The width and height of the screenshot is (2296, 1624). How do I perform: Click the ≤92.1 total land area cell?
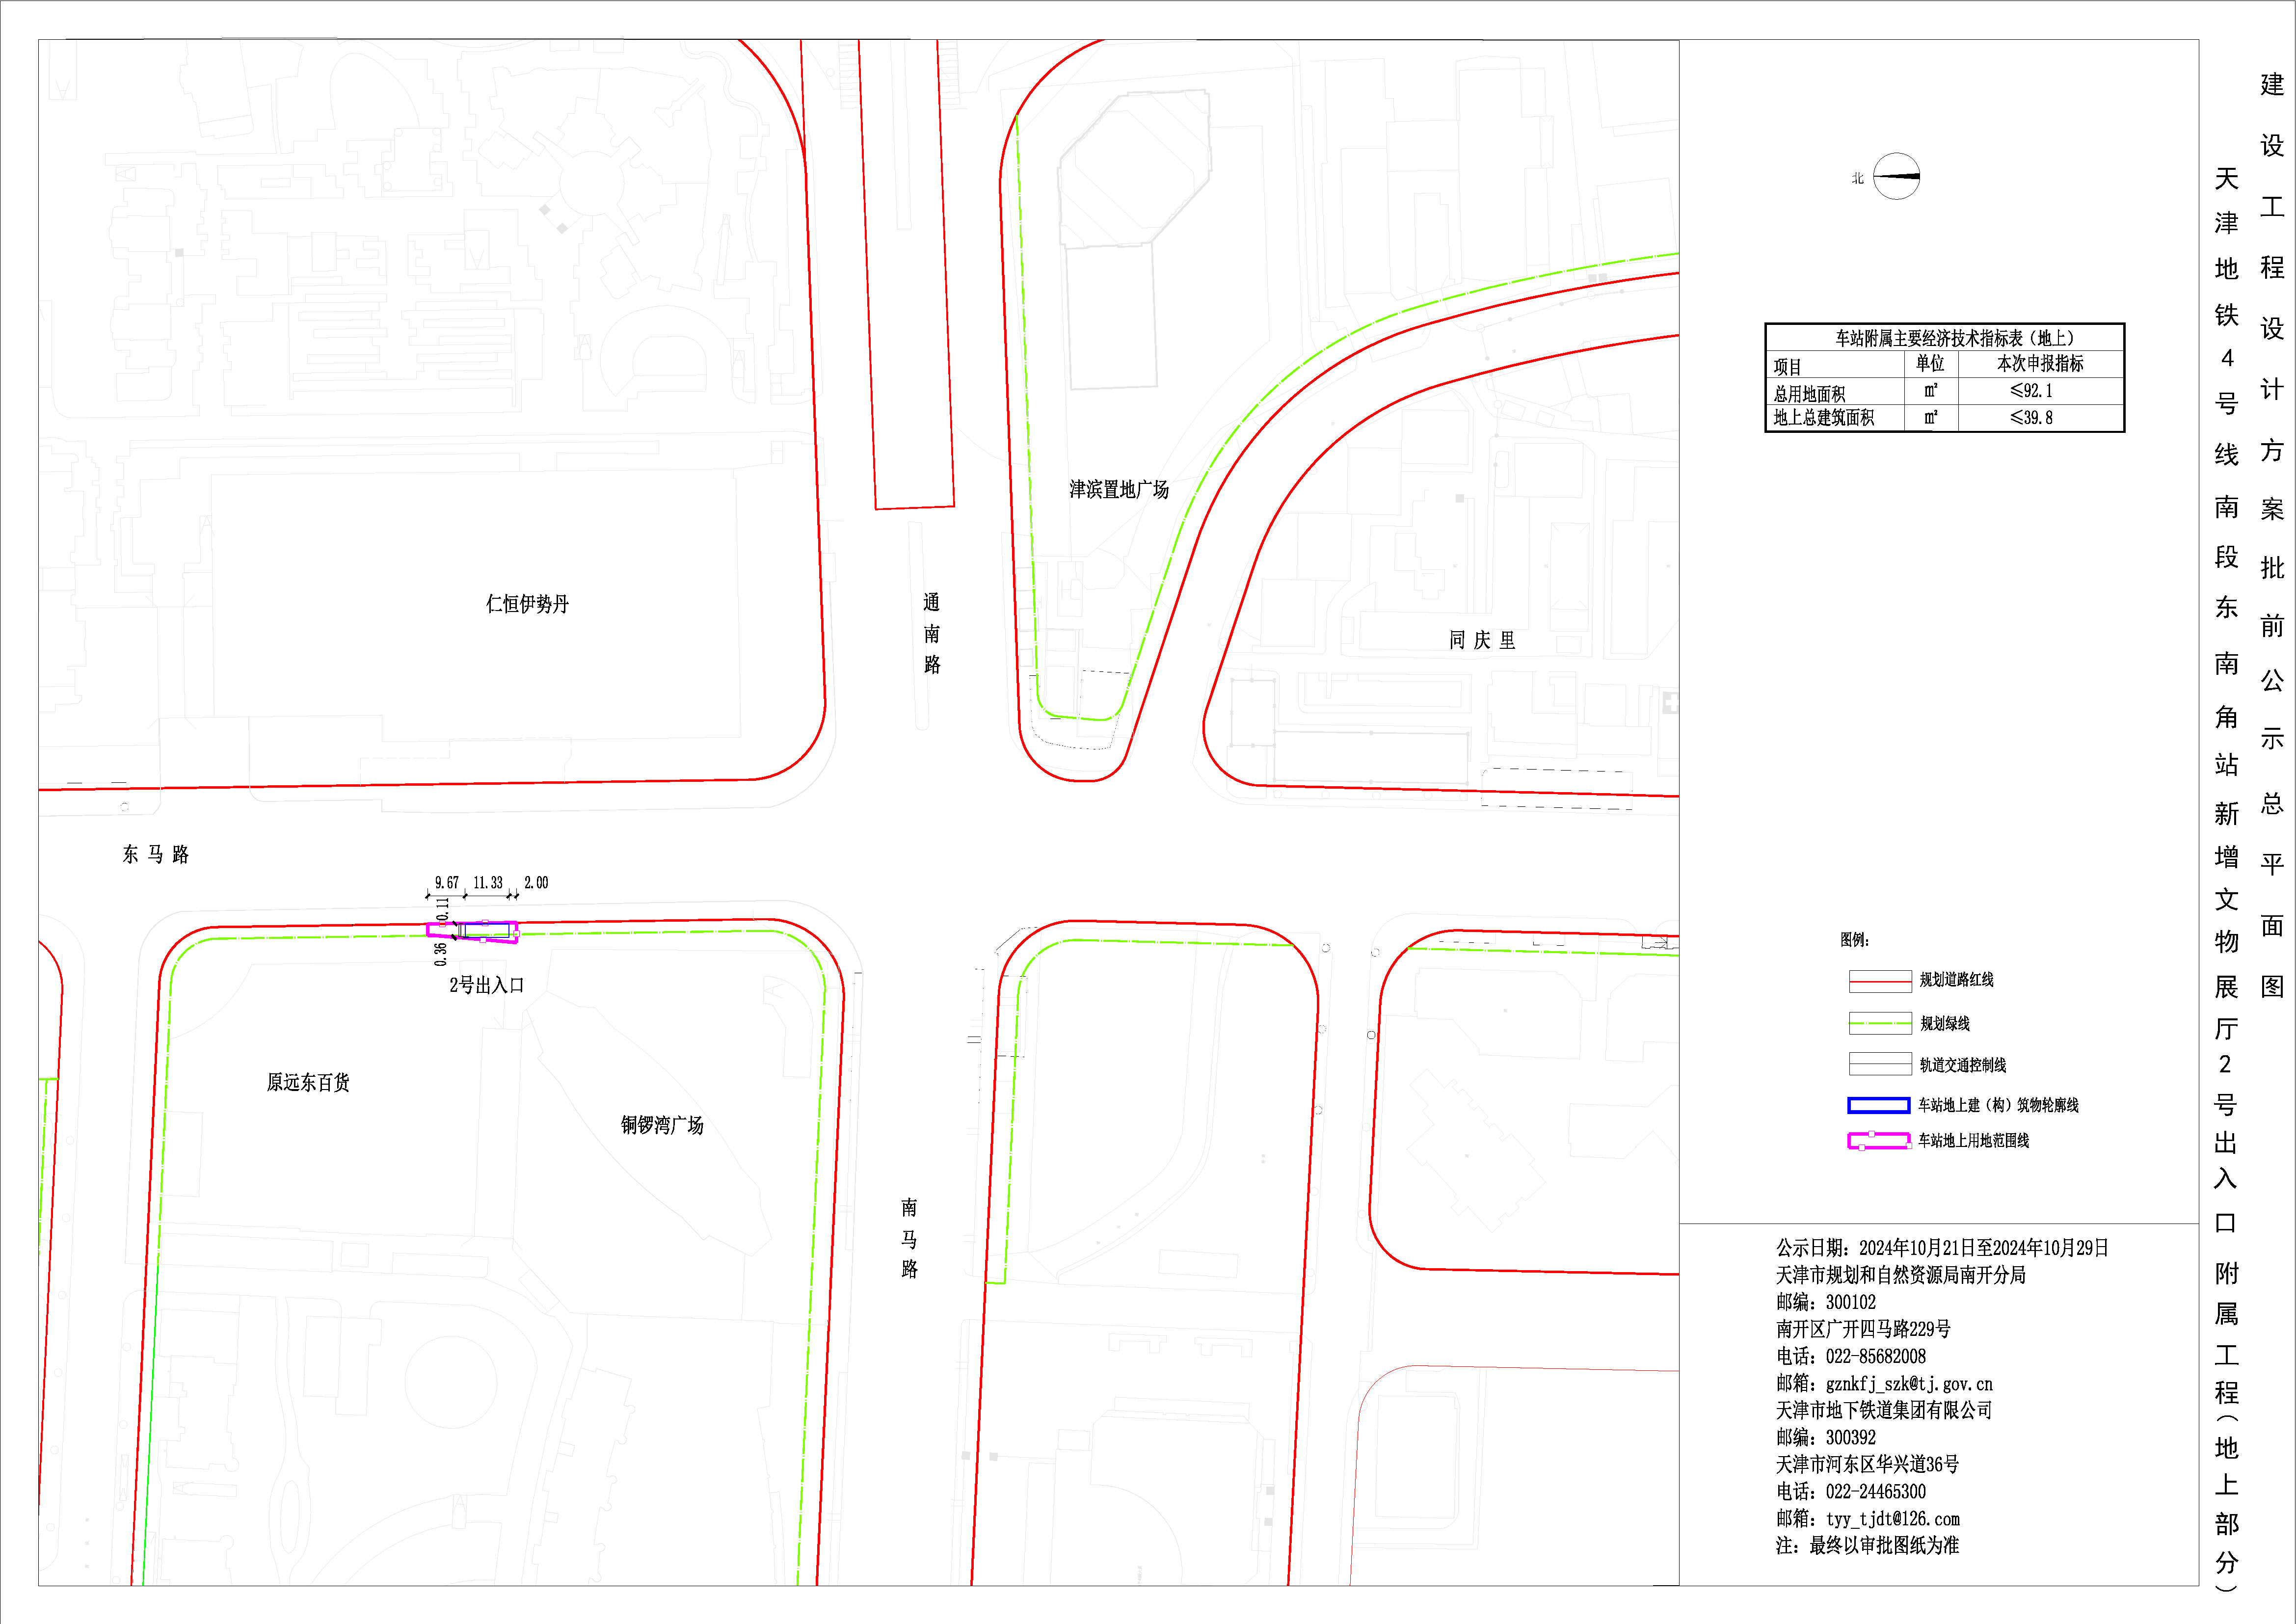(x=2030, y=391)
